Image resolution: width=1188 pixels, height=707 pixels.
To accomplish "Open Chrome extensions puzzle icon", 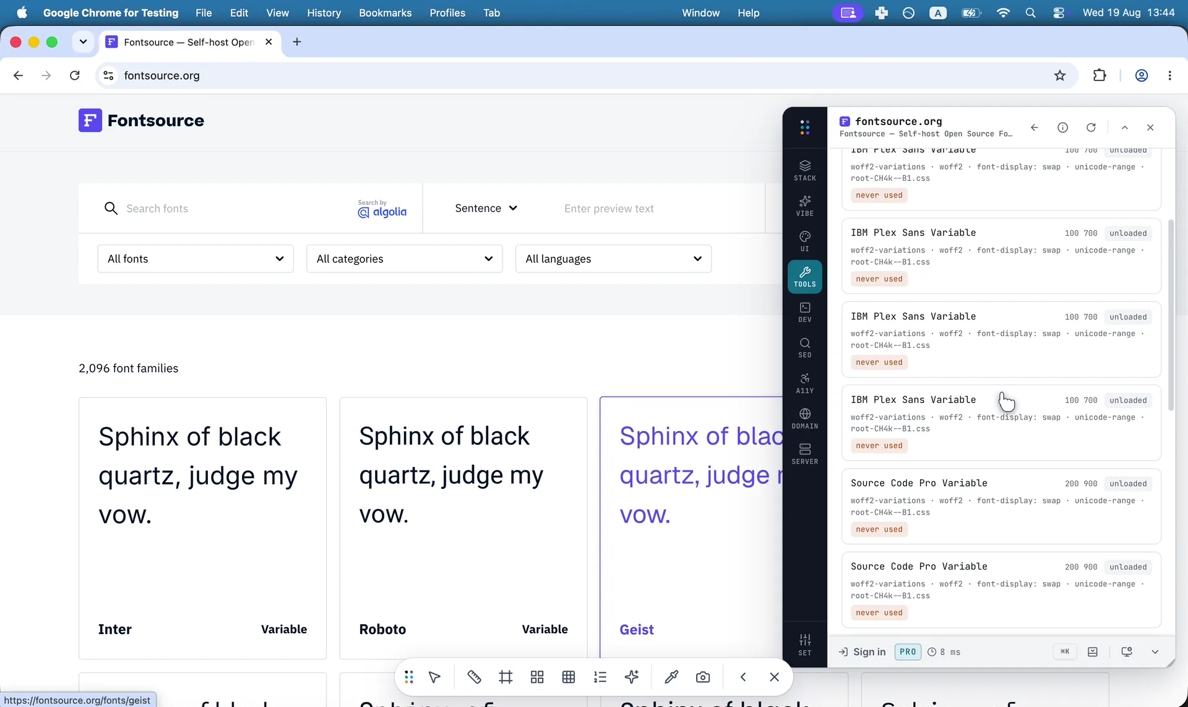I will click(x=1100, y=76).
